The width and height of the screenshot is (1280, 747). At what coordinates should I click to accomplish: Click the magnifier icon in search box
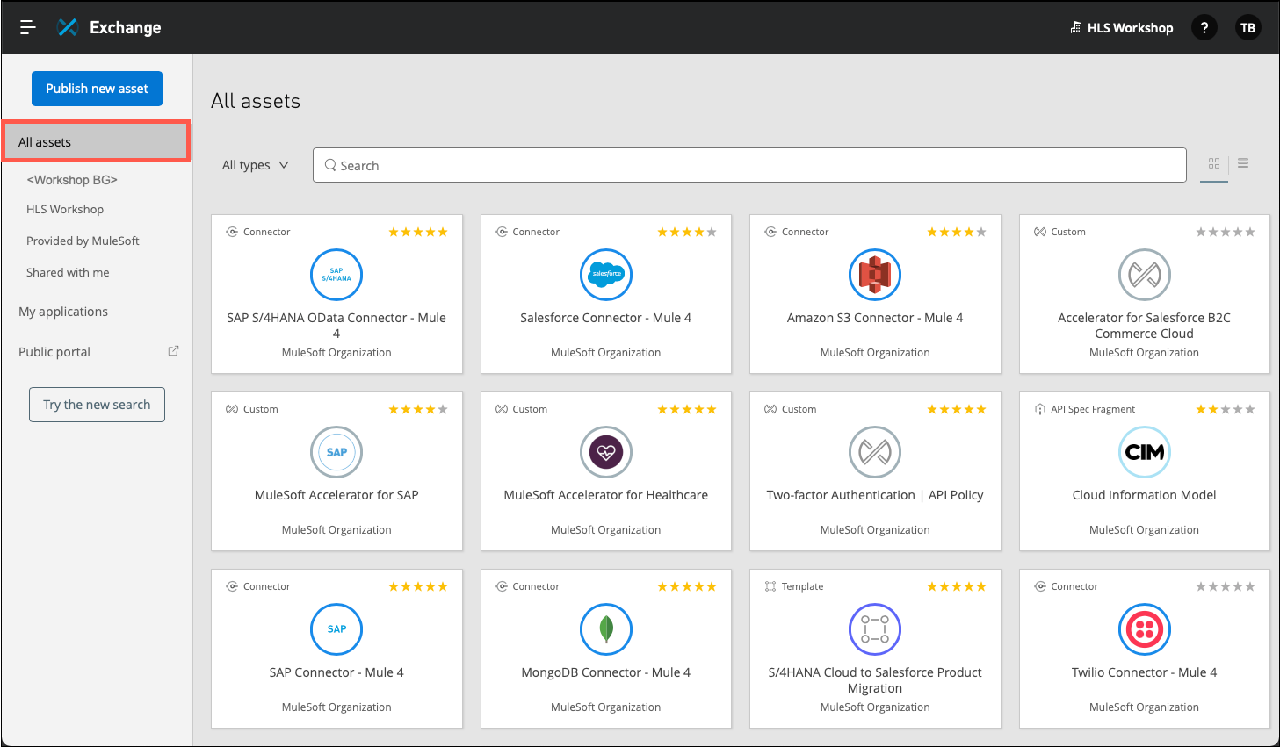coord(330,165)
